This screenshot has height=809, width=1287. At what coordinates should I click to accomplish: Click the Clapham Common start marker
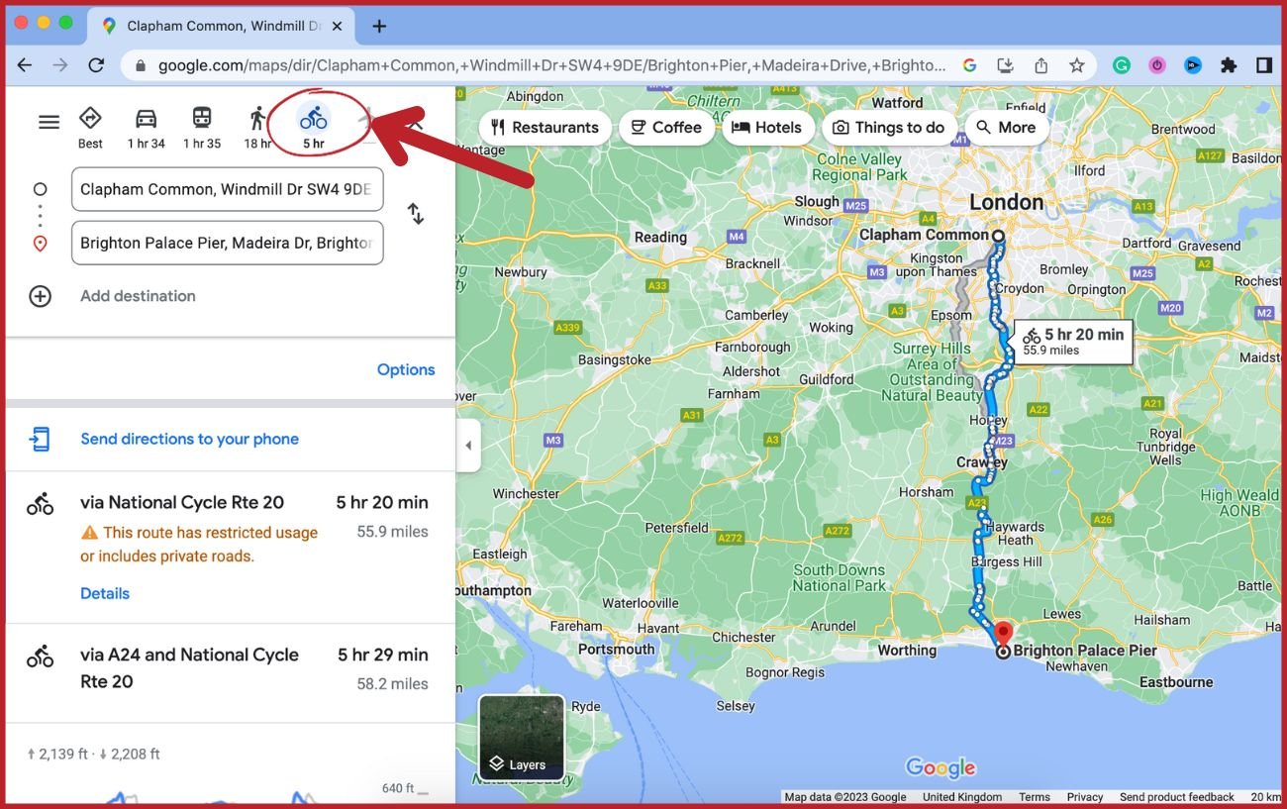(x=998, y=236)
